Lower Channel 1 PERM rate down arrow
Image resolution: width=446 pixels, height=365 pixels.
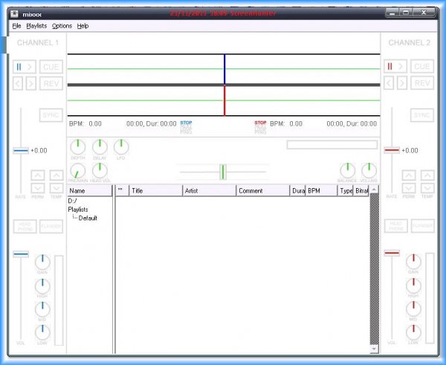tap(38, 188)
